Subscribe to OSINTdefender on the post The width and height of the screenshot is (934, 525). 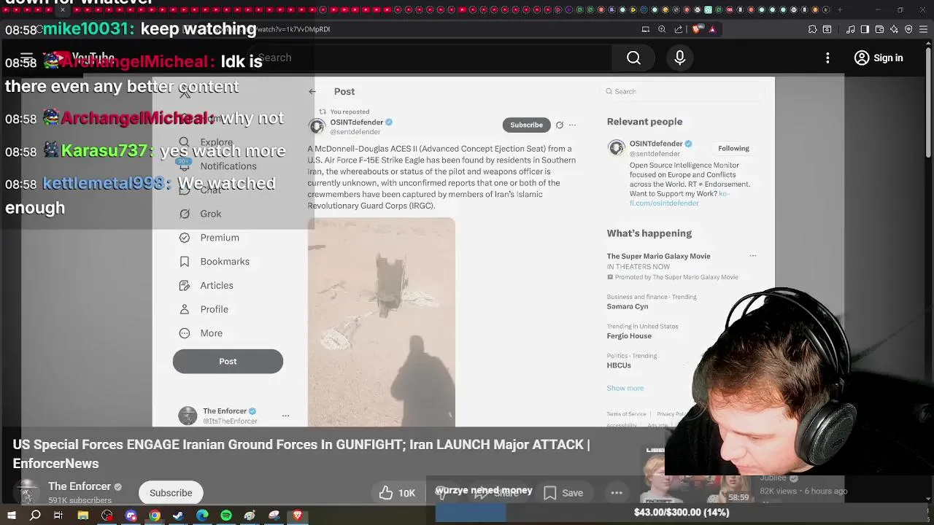526,125
